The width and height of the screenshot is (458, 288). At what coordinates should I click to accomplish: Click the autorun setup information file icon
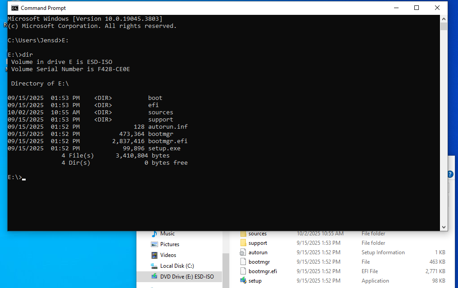(x=243, y=252)
